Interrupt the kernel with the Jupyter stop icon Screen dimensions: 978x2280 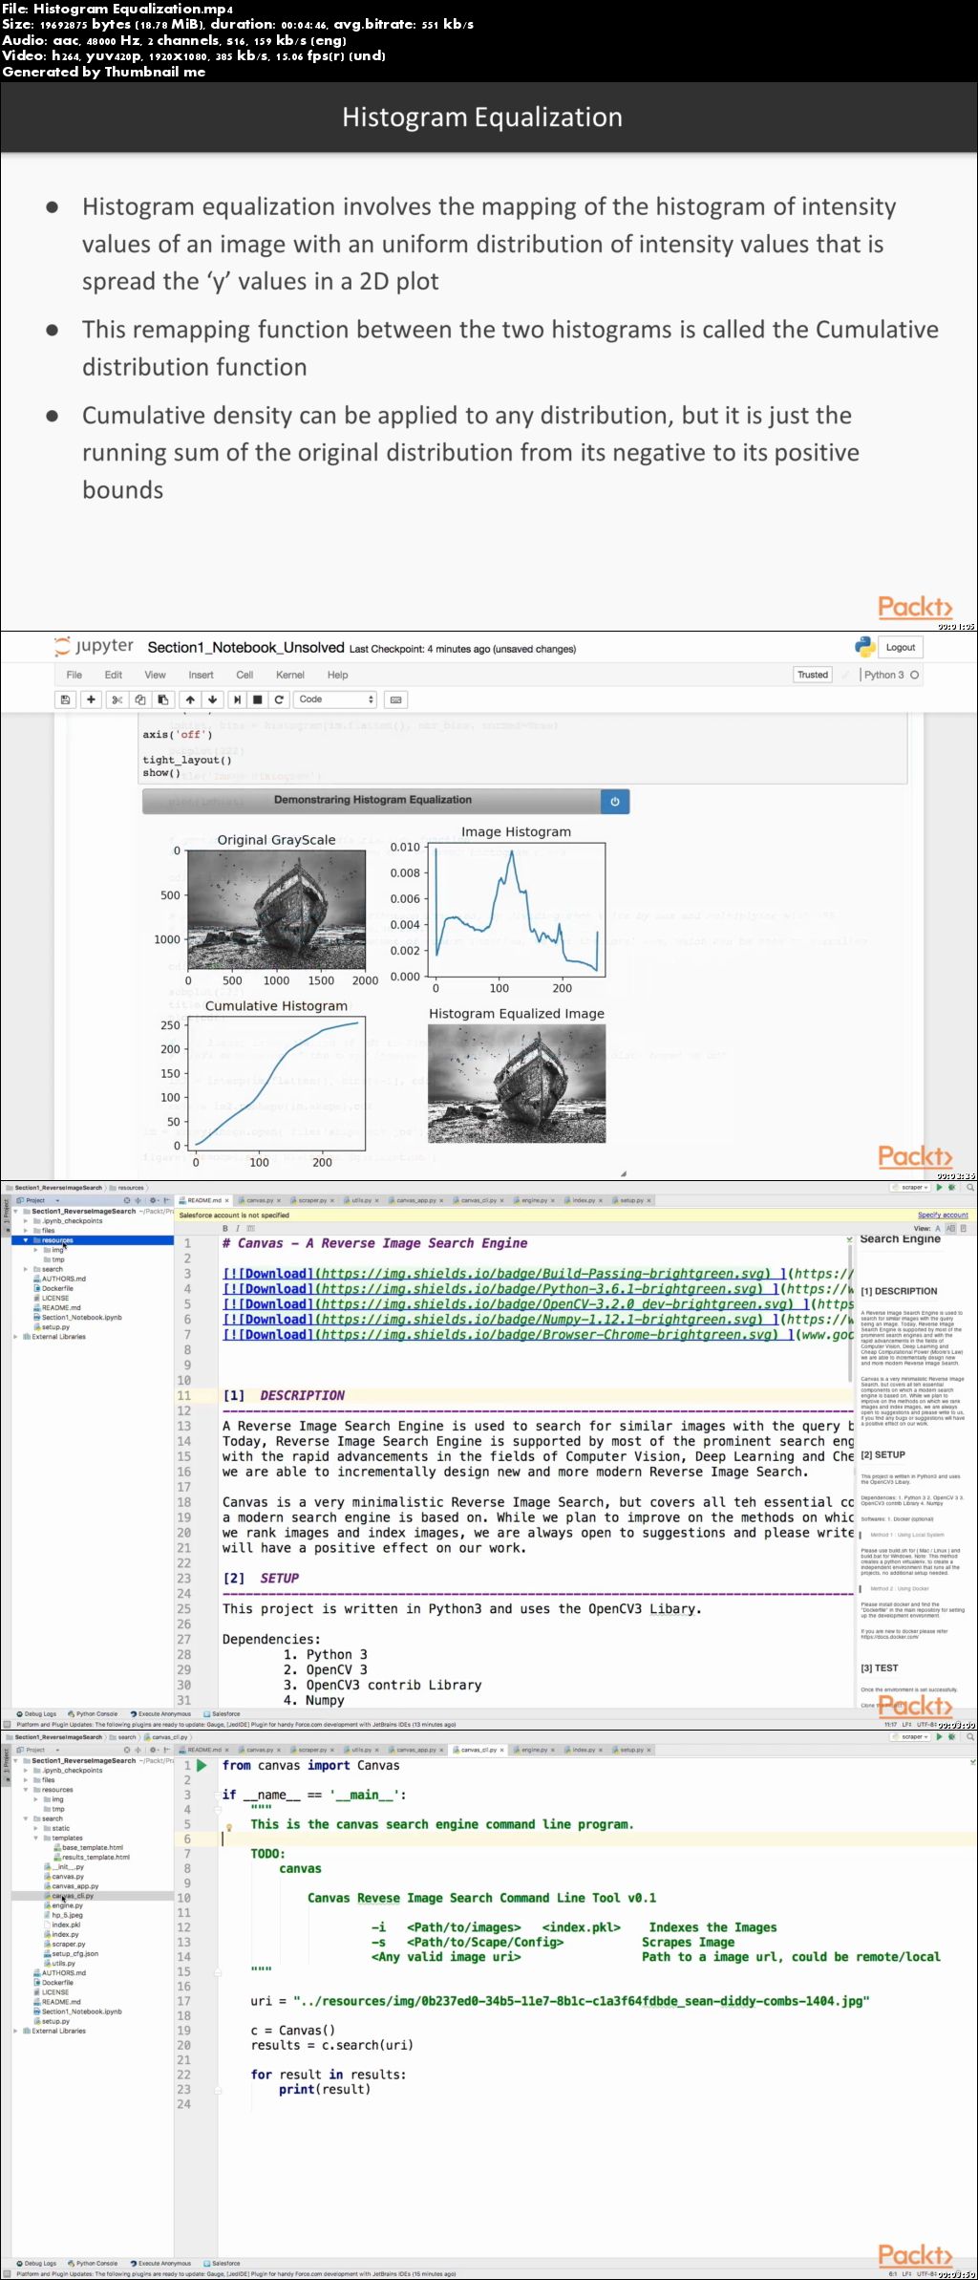click(x=257, y=699)
